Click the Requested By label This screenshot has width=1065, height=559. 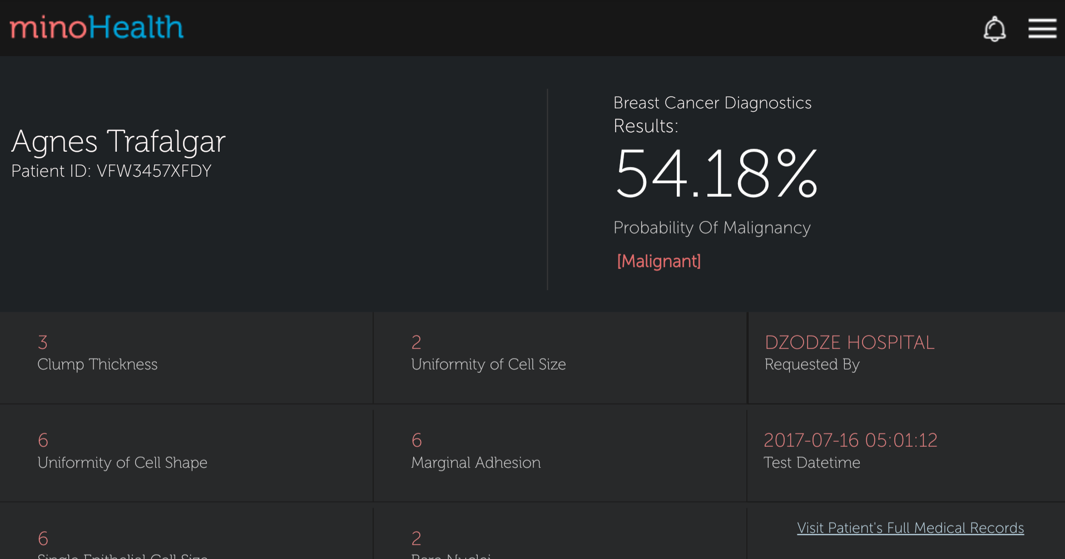coord(812,365)
